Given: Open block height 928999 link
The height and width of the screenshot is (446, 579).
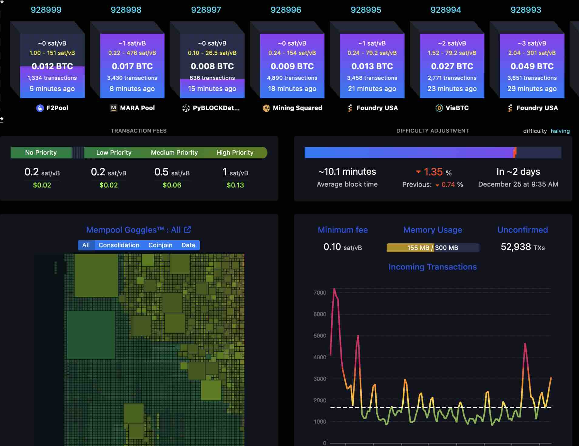Looking at the screenshot, I should 46,10.
